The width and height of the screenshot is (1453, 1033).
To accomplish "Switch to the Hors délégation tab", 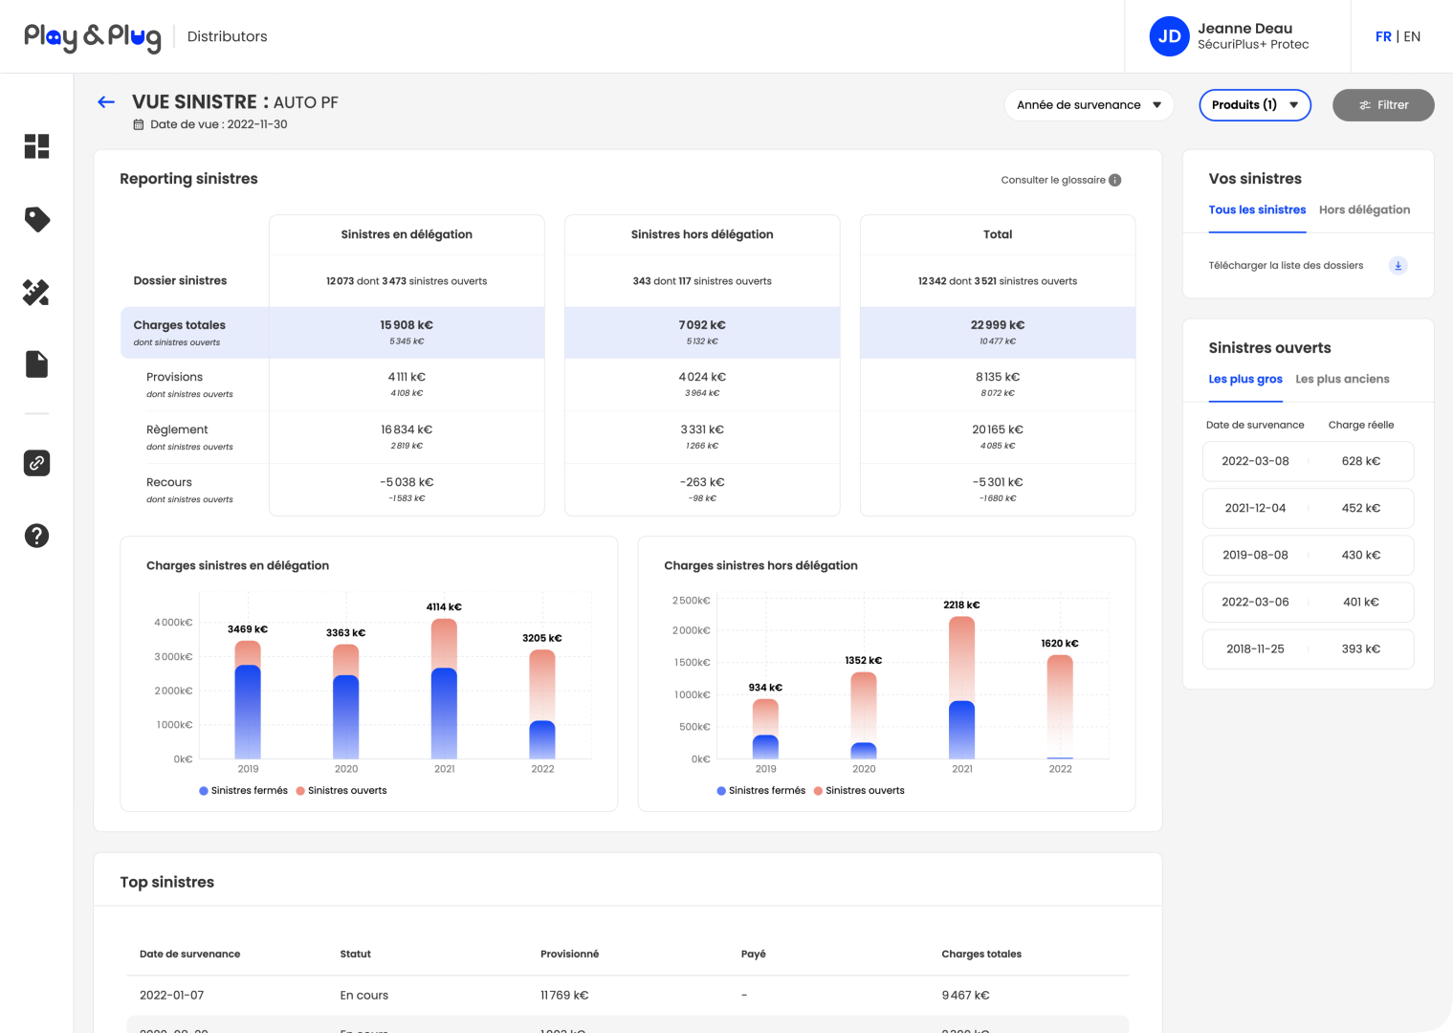I will point(1364,209).
